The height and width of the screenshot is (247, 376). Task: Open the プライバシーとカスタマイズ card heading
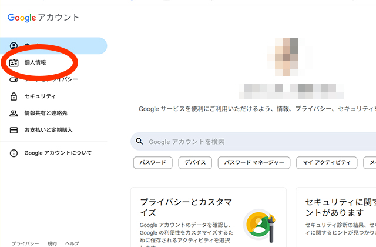pos(186,207)
